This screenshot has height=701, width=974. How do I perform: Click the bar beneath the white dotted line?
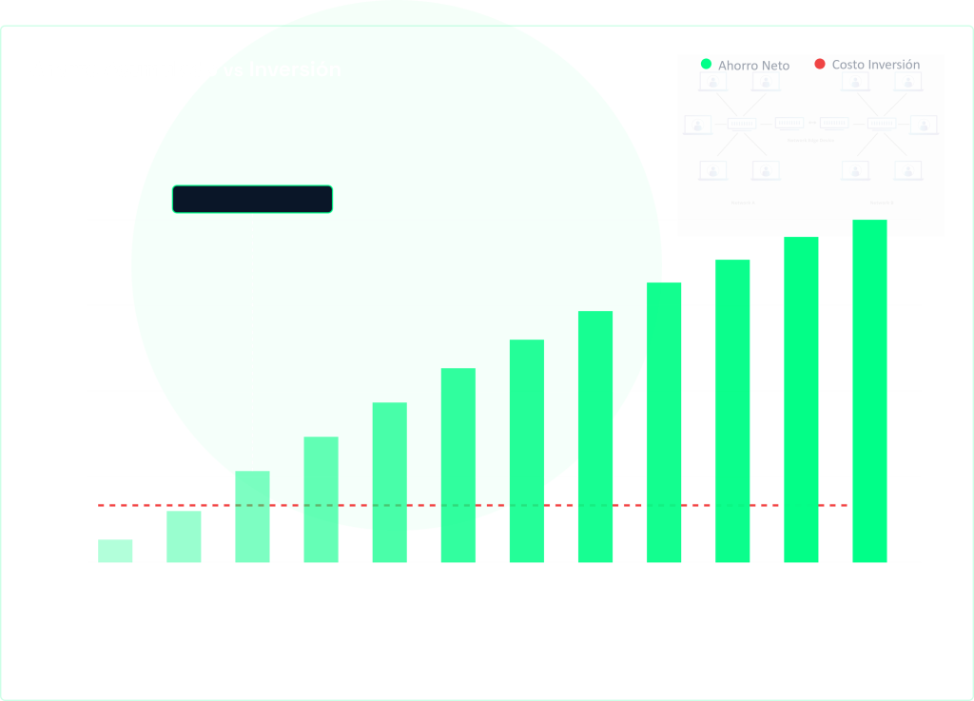252,518
